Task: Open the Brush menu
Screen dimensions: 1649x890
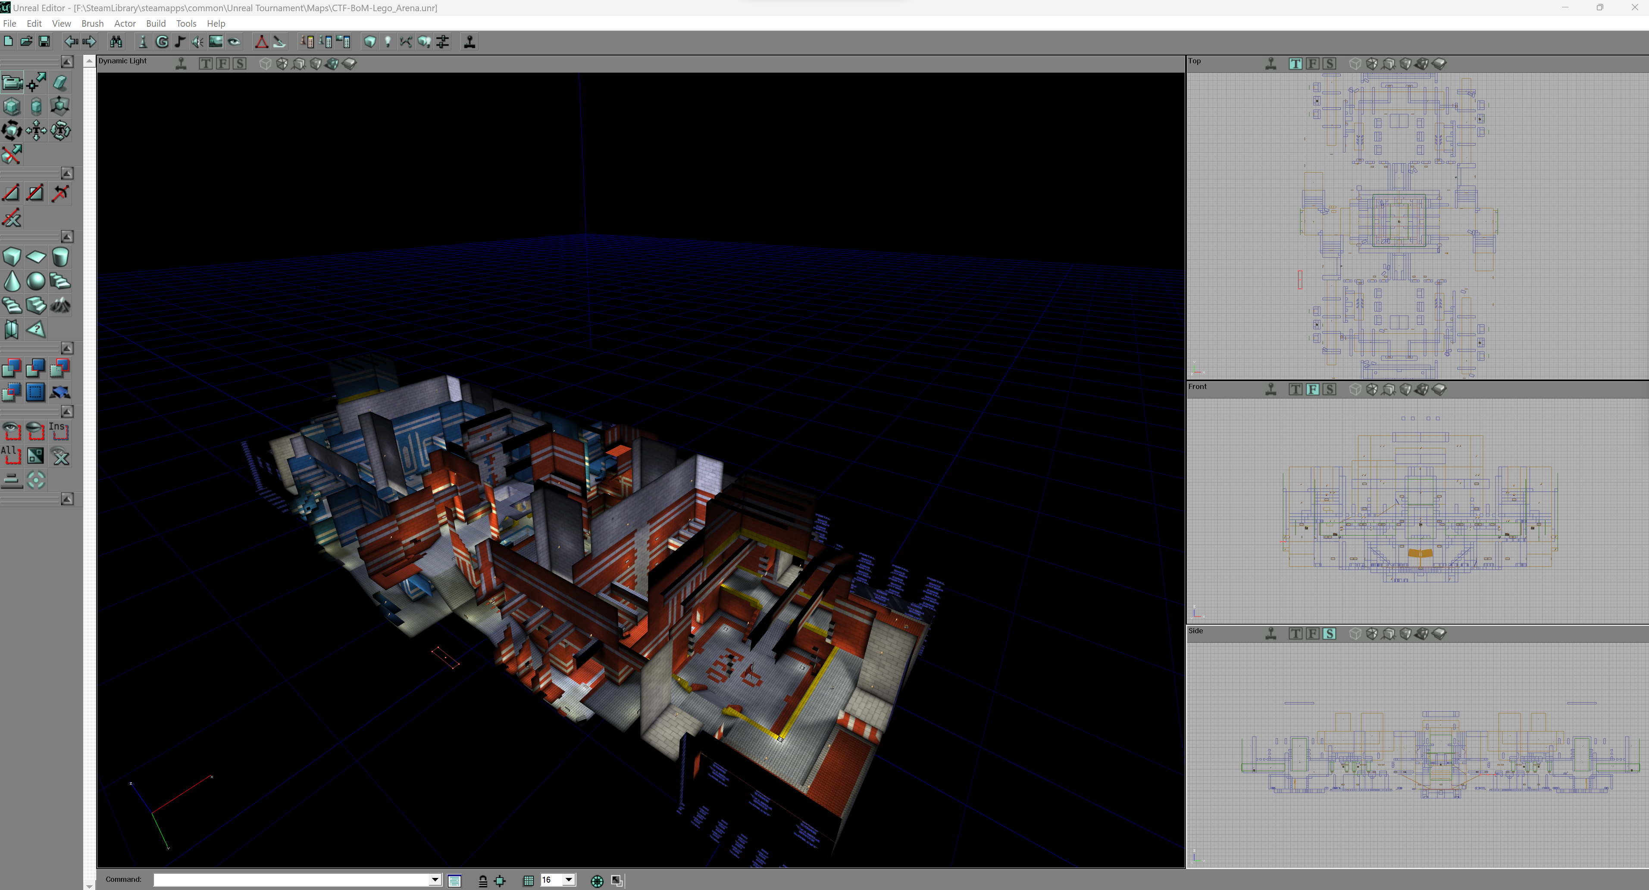Action: (92, 23)
